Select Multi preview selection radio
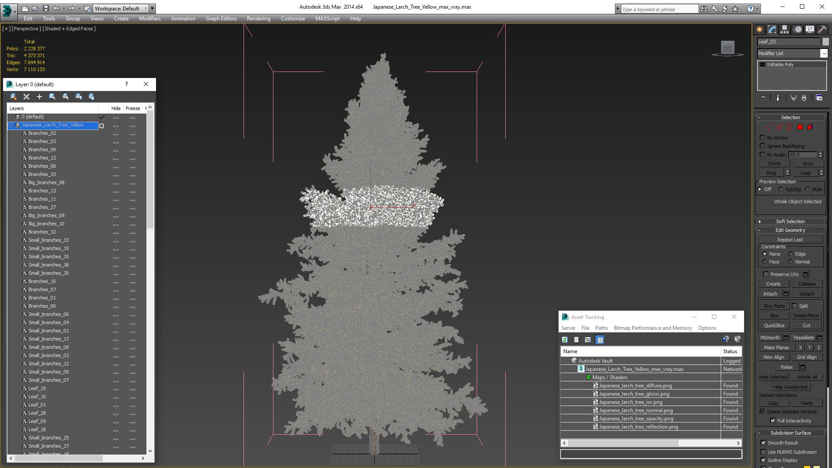The width and height of the screenshot is (832, 468). (x=808, y=189)
